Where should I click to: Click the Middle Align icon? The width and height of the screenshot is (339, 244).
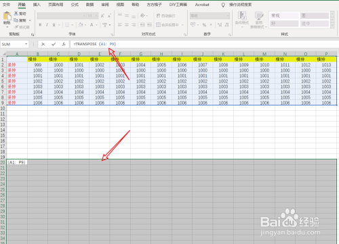tap(127, 16)
